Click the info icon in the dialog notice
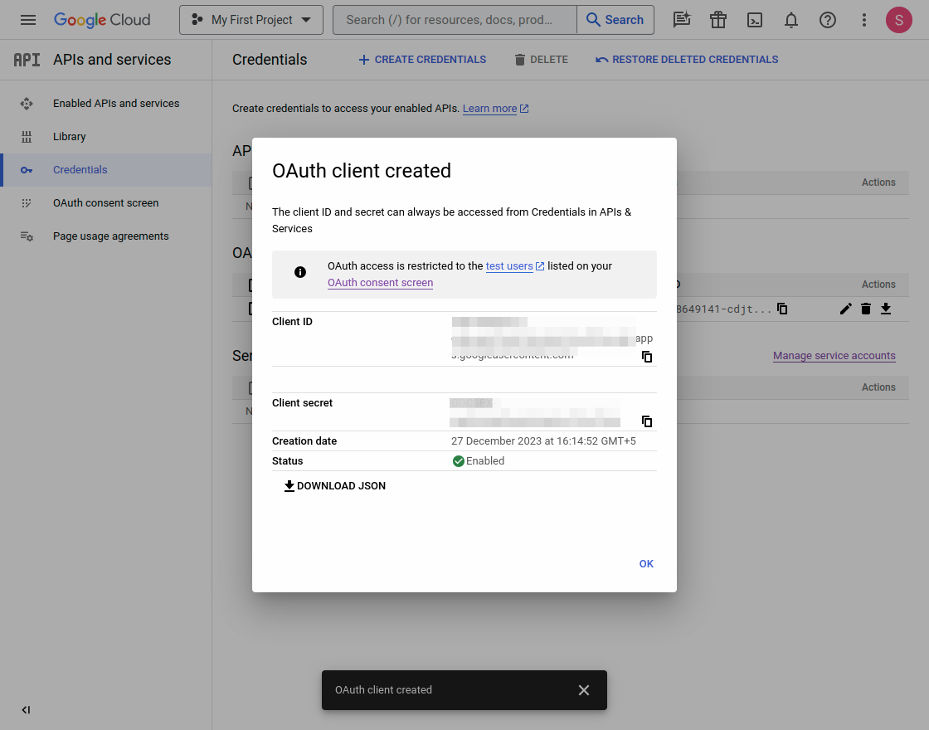Viewport: 929px width, 730px height. pyautogui.click(x=300, y=272)
